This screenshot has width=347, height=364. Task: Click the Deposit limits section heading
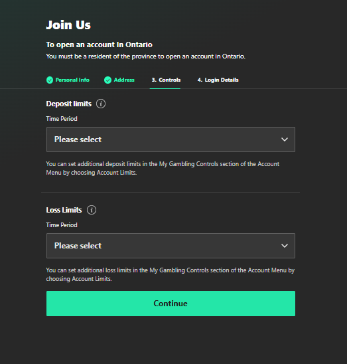pyautogui.click(x=69, y=104)
